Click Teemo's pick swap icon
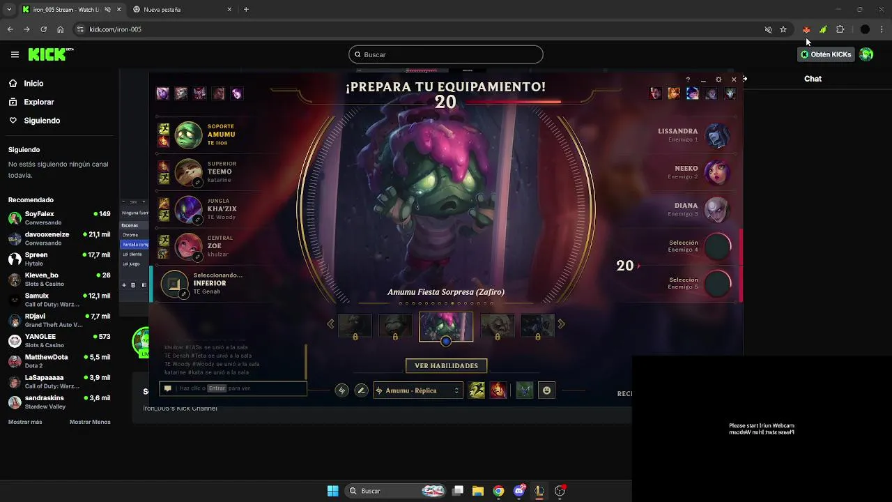This screenshot has width=892, height=502. 198,183
